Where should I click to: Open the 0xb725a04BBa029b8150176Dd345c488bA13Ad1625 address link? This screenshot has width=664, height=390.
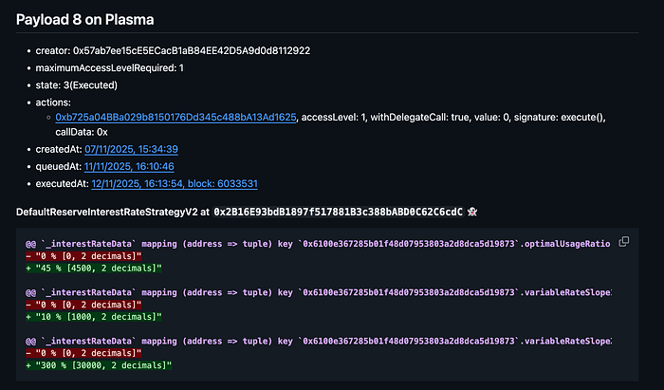click(x=176, y=117)
